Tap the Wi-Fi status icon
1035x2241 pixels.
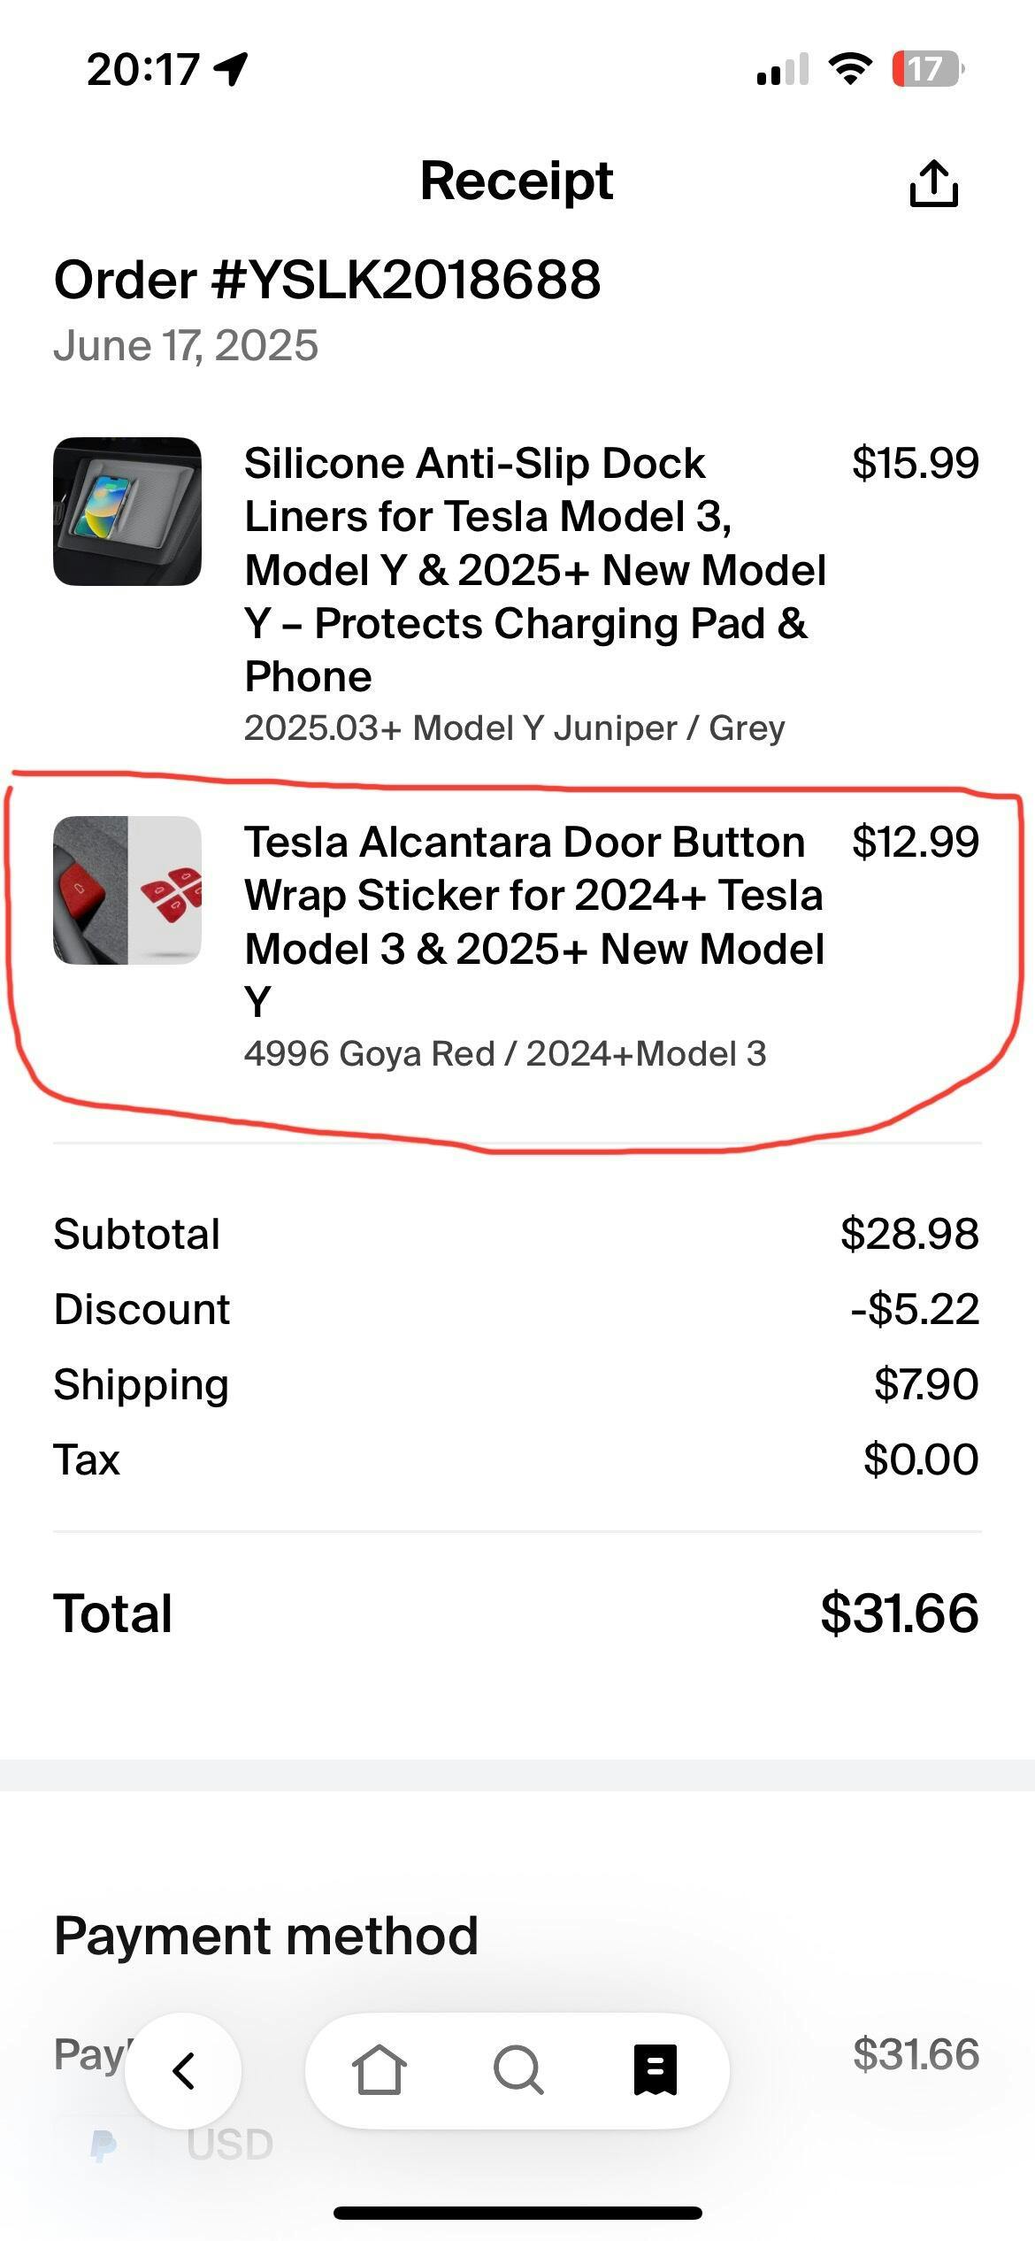[x=849, y=69]
